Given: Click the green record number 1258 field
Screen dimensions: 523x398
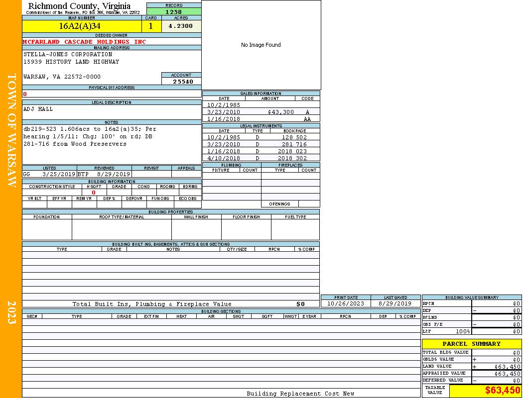Looking at the screenshot, I should [x=174, y=12].
